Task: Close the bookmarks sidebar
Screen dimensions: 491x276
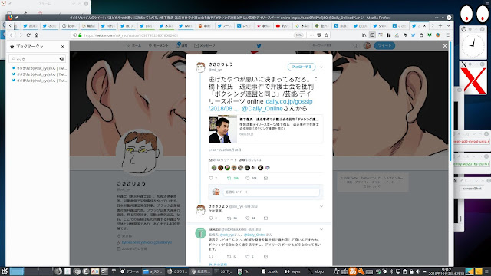Action: pyautogui.click(x=63, y=46)
